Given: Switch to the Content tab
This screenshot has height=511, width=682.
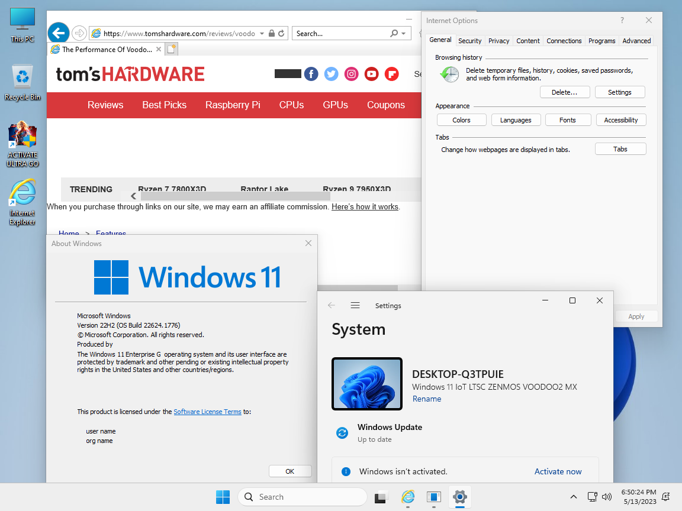Looking at the screenshot, I should point(528,41).
